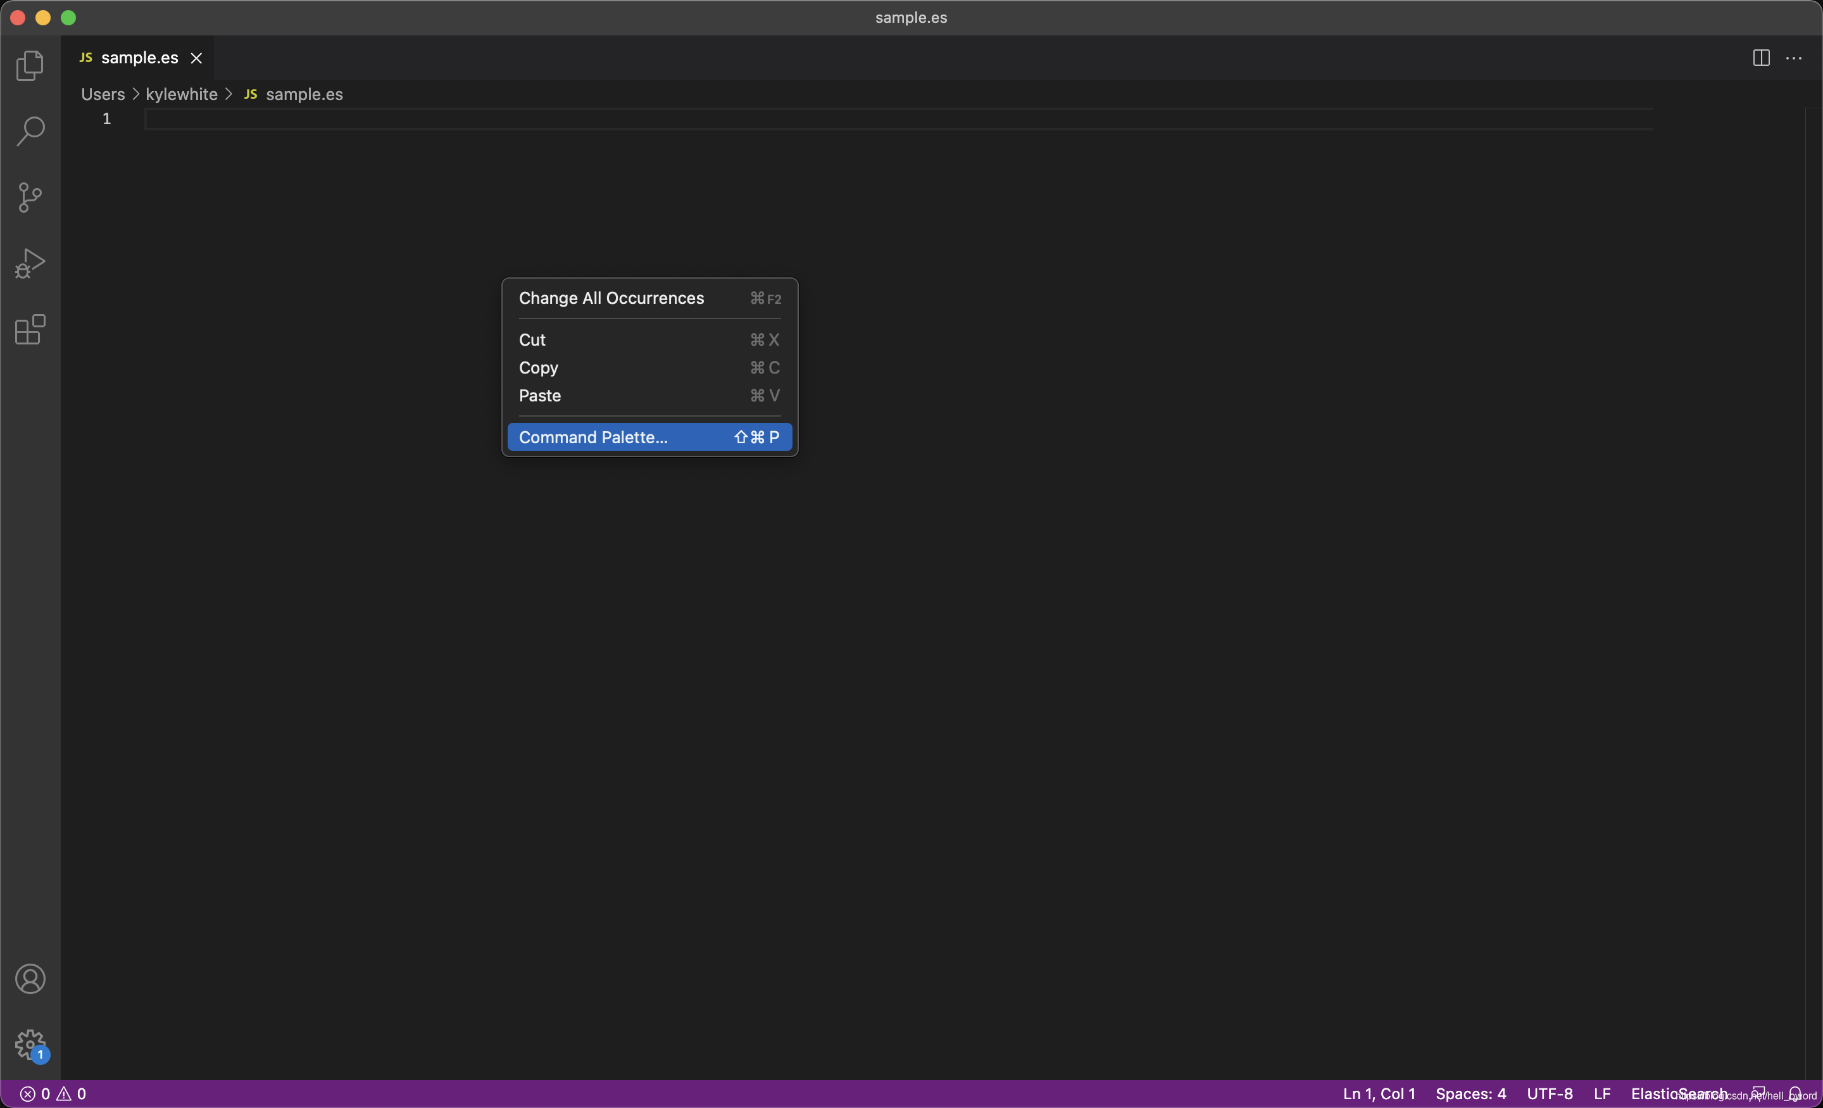Close the sample.es tab
Image resolution: width=1823 pixels, height=1108 pixels.
click(196, 58)
